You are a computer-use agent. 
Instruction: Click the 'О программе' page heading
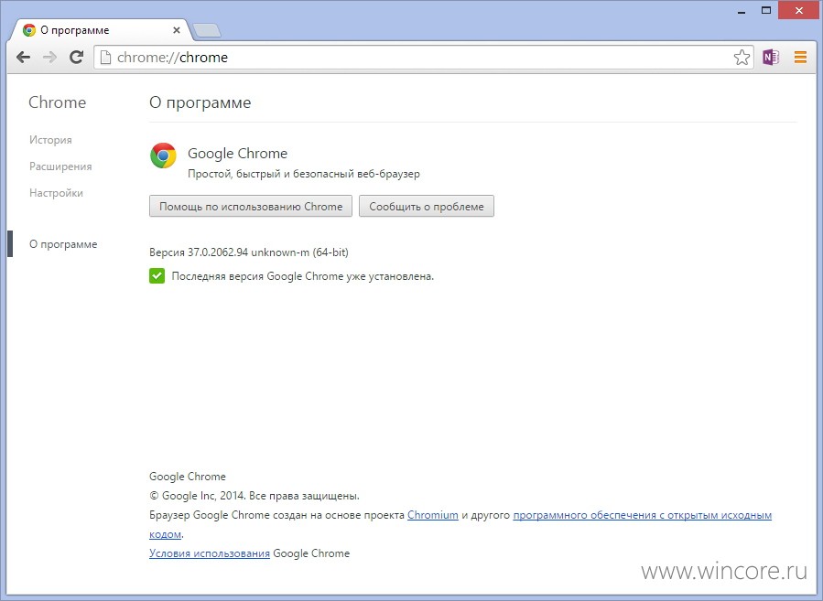click(200, 102)
